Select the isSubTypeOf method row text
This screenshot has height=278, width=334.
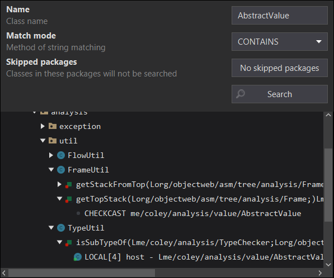click(200, 242)
